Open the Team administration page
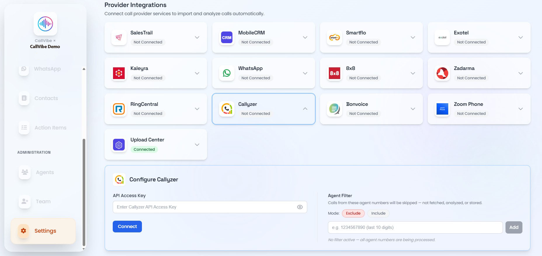Viewport: 542px width, 256px height. pyautogui.click(x=43, y=201)
